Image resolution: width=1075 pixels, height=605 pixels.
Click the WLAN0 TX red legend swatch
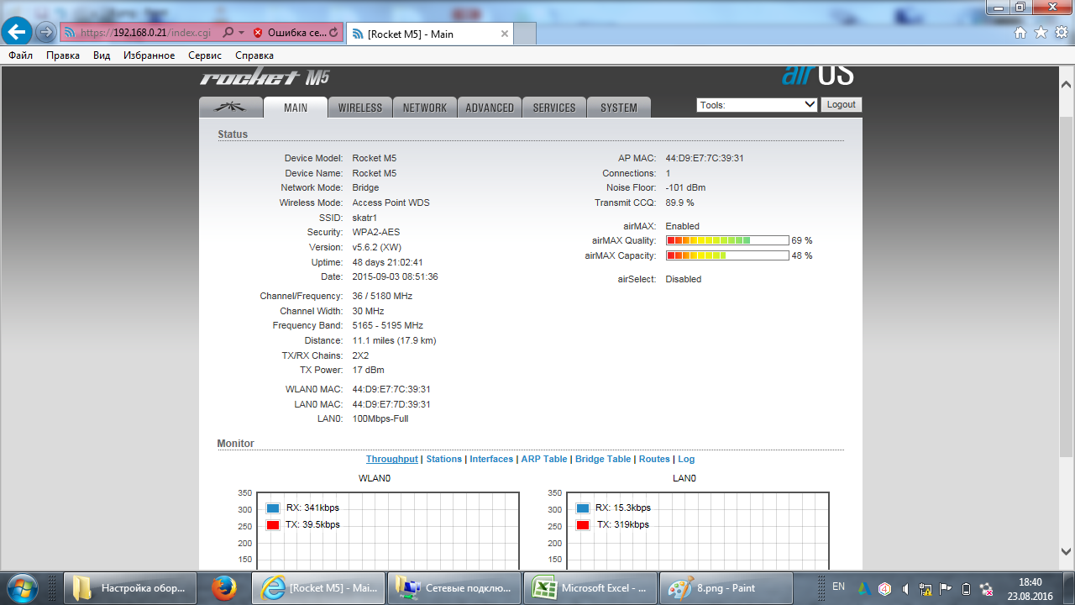tap(272, 525)
